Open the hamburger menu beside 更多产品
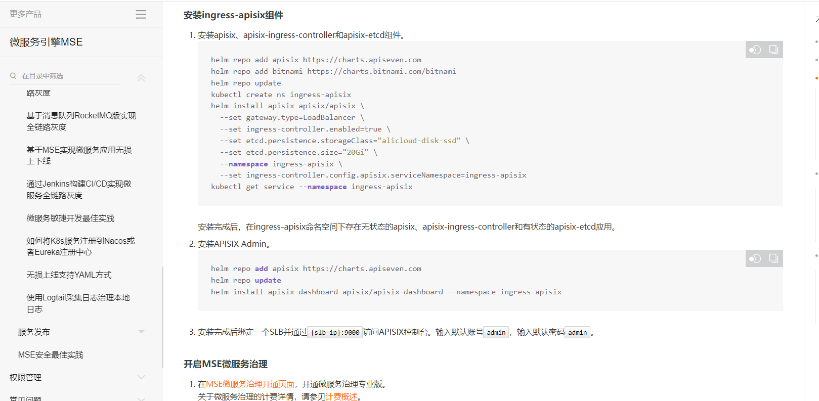 [141, 14]
